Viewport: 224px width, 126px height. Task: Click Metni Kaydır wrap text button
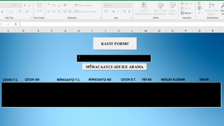tap(84, 5)
